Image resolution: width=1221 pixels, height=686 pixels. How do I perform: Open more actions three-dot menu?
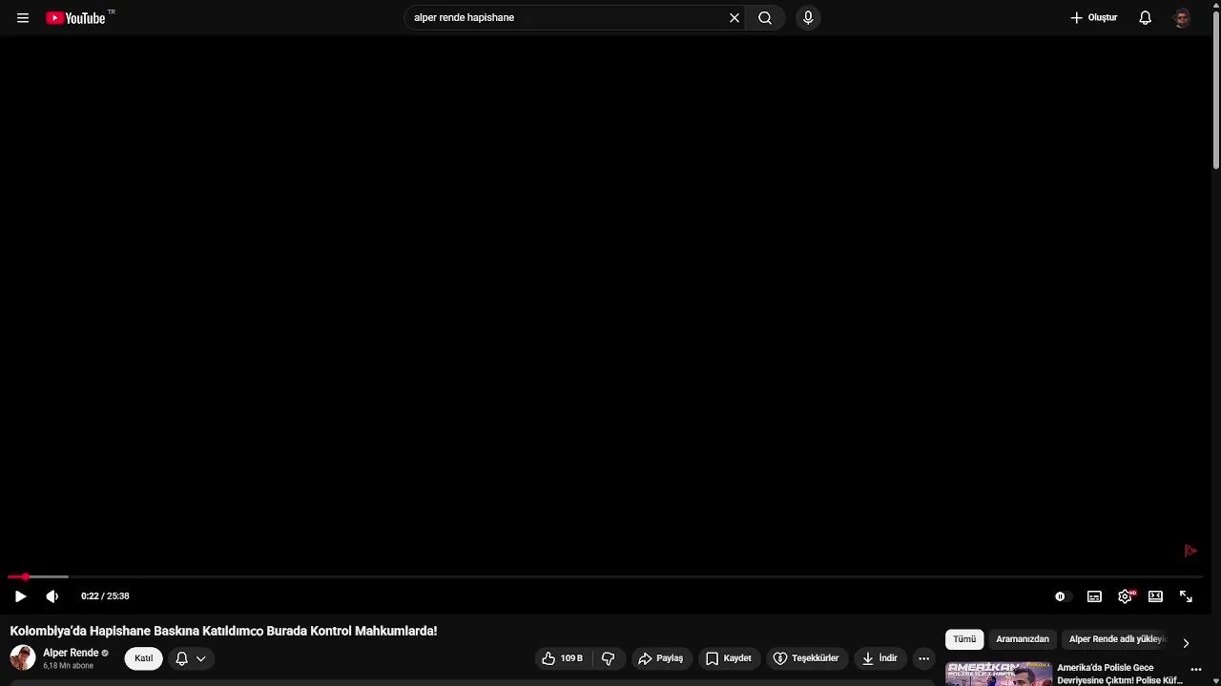tap(923, 658)
